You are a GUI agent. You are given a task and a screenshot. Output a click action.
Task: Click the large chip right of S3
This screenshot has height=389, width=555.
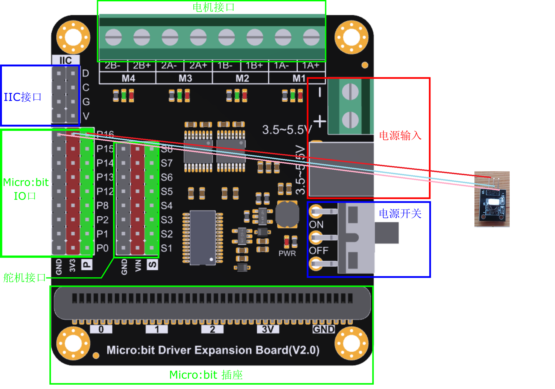pos(203,238)
